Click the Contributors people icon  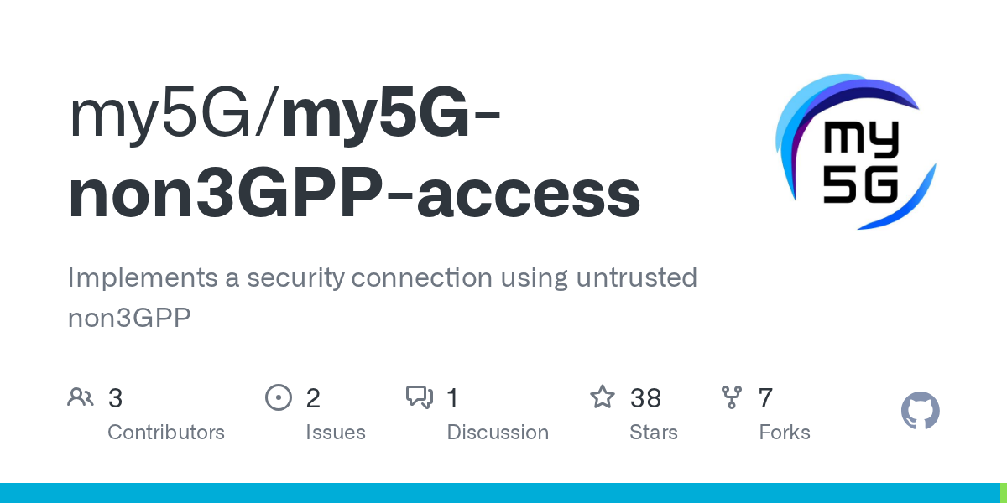(81, 397)
